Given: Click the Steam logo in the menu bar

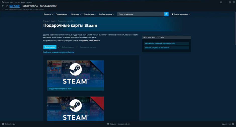Looking at the screenshot, I should [x=3, y=2].
